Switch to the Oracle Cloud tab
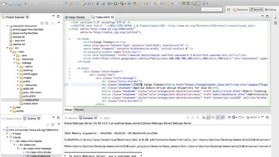The width and height of the screenshot is (279, 157). coord(12,119)
